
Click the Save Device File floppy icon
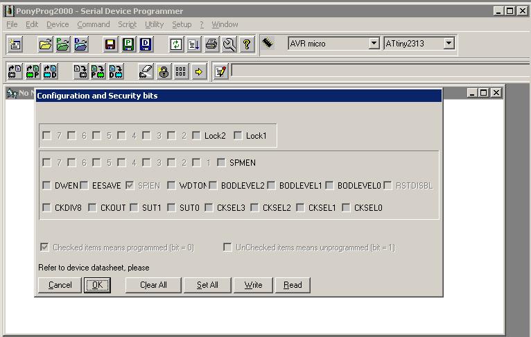110,44
